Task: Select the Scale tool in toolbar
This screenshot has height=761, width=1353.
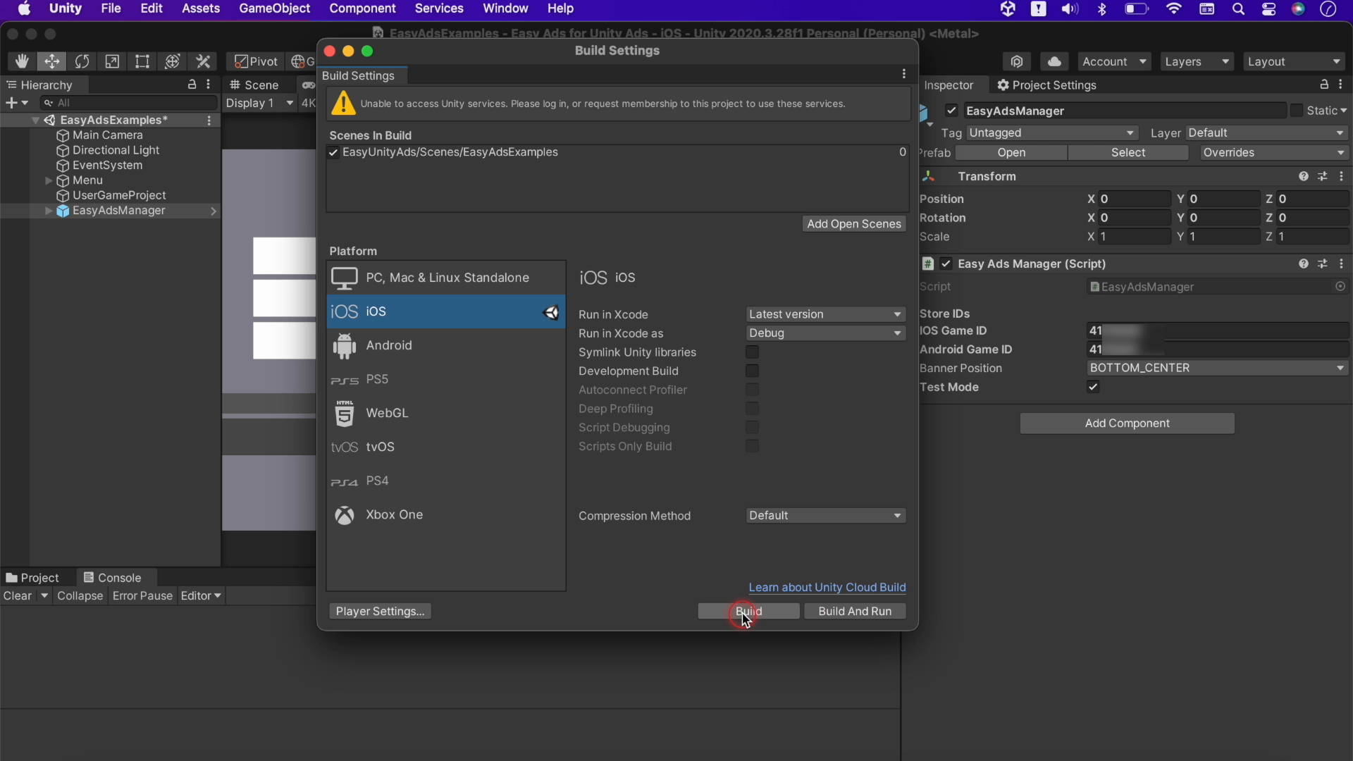Action: point(112,61)
